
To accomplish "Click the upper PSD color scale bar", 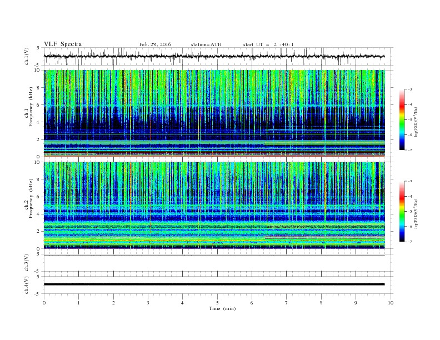I will pyautogui.click(x=402, y=120).
